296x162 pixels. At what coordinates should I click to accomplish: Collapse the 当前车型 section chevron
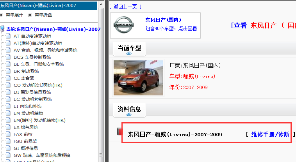point(129,53)
